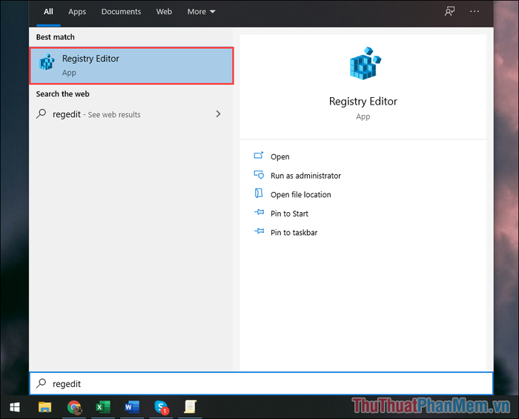Open File Explorer from the taskbar
This screenshot has height=419, width=519.
coord(44,407)
